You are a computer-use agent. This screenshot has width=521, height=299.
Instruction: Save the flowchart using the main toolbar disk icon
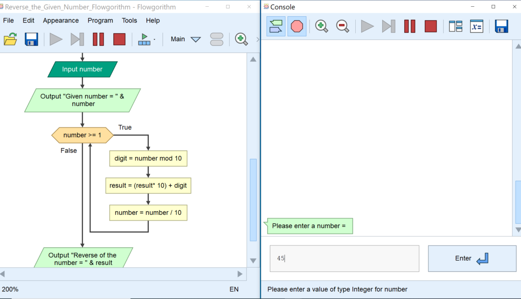[31, 39]
